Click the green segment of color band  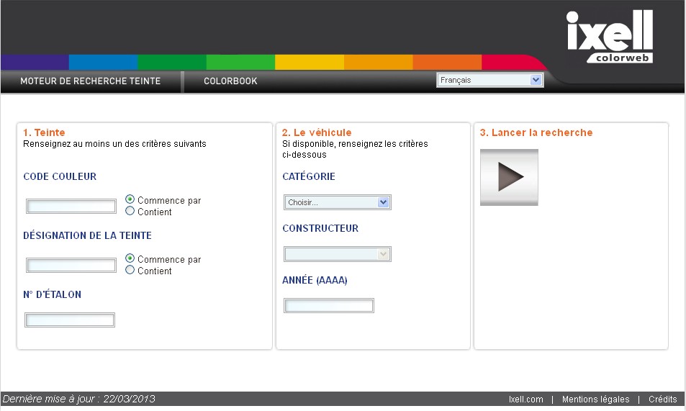point(171,62)
